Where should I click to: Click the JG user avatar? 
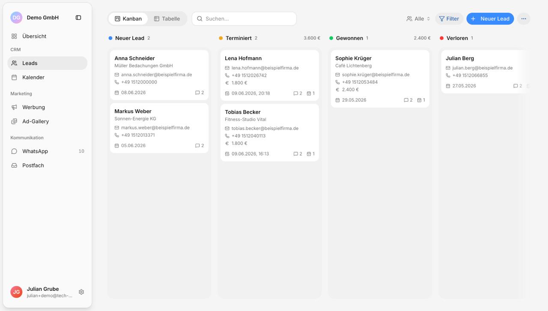click(x=16, y=292)
